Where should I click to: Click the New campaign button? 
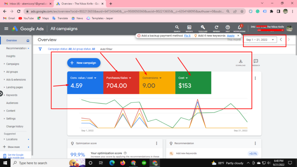point(84,63)
